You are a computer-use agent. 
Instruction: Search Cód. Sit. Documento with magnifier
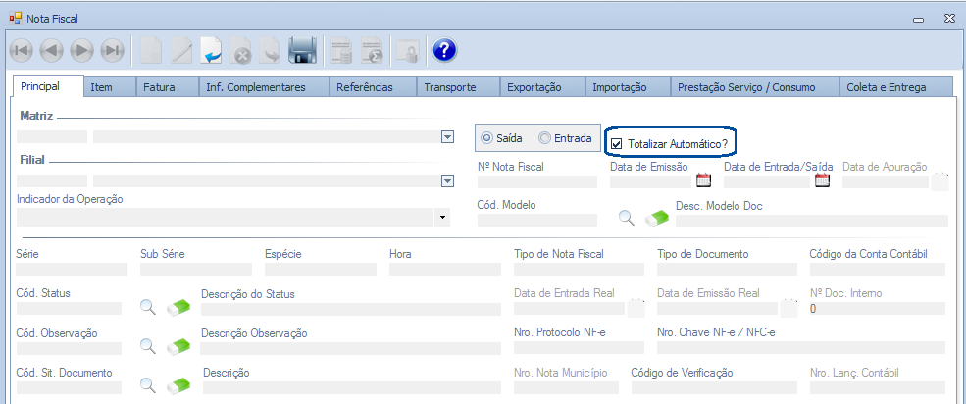click(x=148, y=385)
